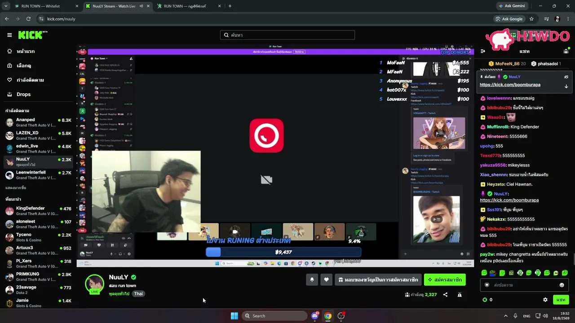The image size is (575, 323).
Task: Click the site information icon in address bar
Action: (x=41, y=19)
